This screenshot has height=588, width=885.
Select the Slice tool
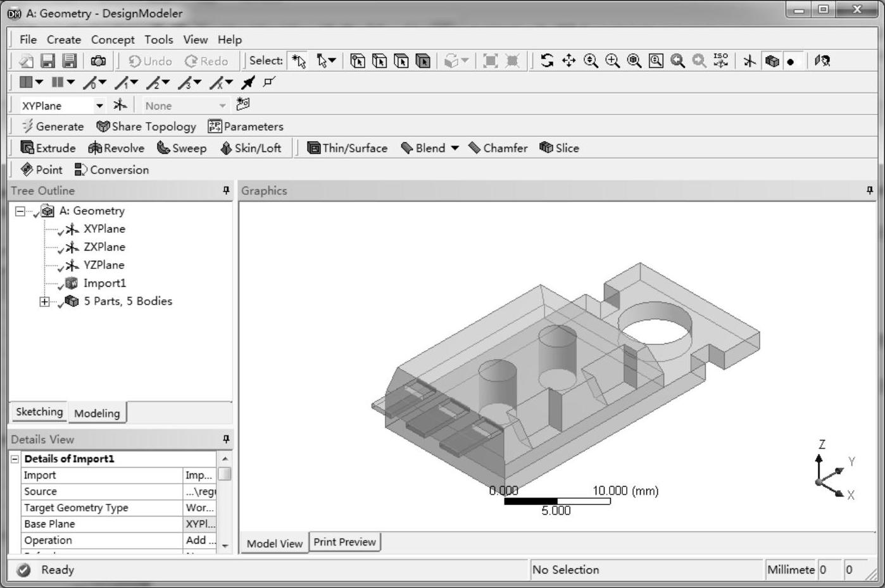[x=559, y=148]
